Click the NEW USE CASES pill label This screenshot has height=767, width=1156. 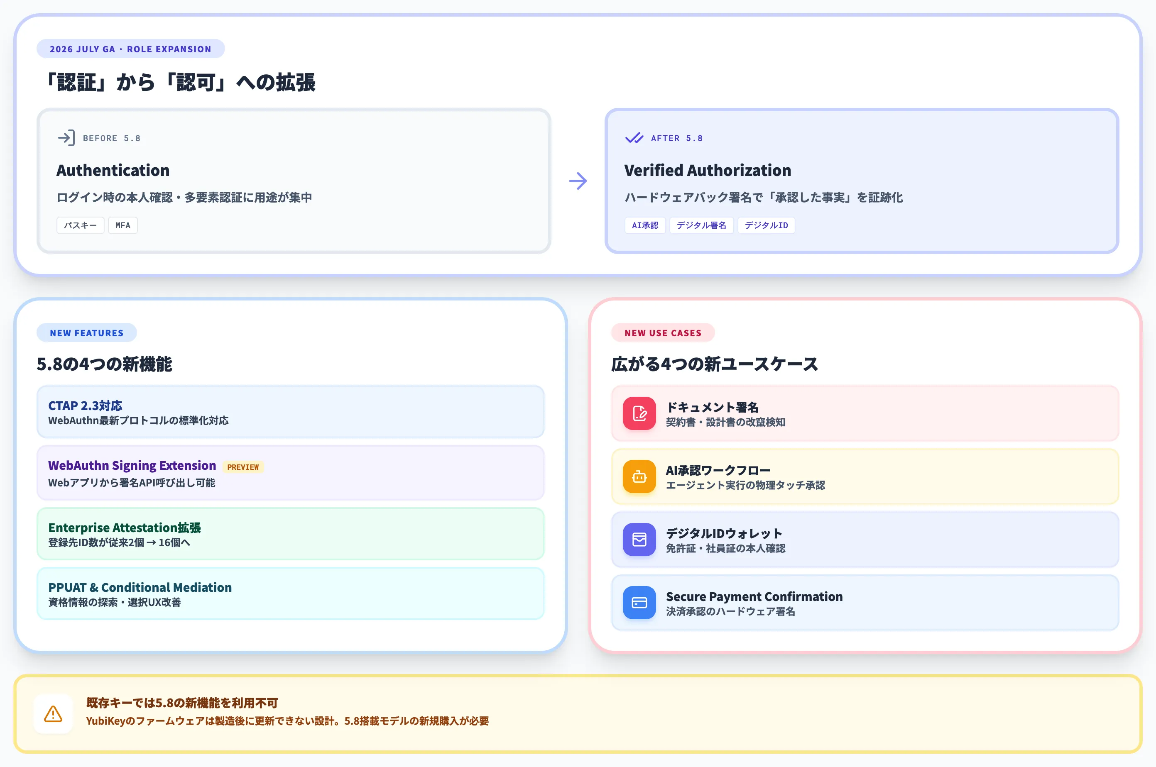click(663, 332)
